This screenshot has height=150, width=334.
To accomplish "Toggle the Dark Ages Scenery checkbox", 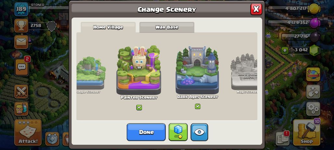I will pos(198,106).
